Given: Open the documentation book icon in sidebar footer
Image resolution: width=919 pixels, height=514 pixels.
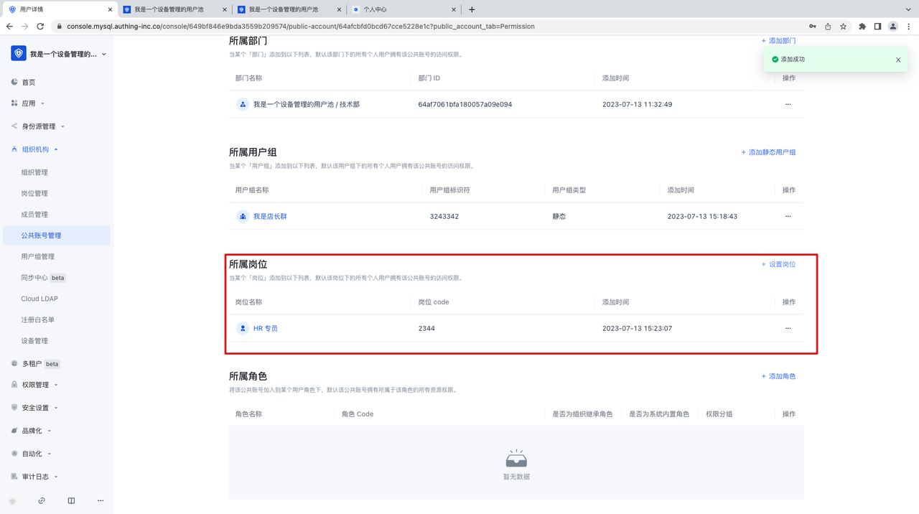Looking at the screenshot, I should click(71, 500).
